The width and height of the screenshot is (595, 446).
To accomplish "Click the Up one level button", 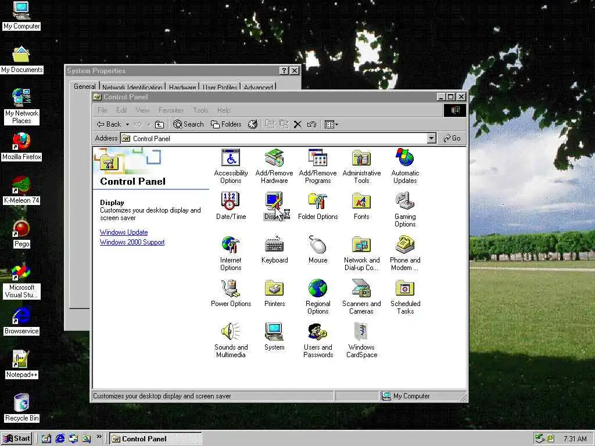I will coord(159,124).
